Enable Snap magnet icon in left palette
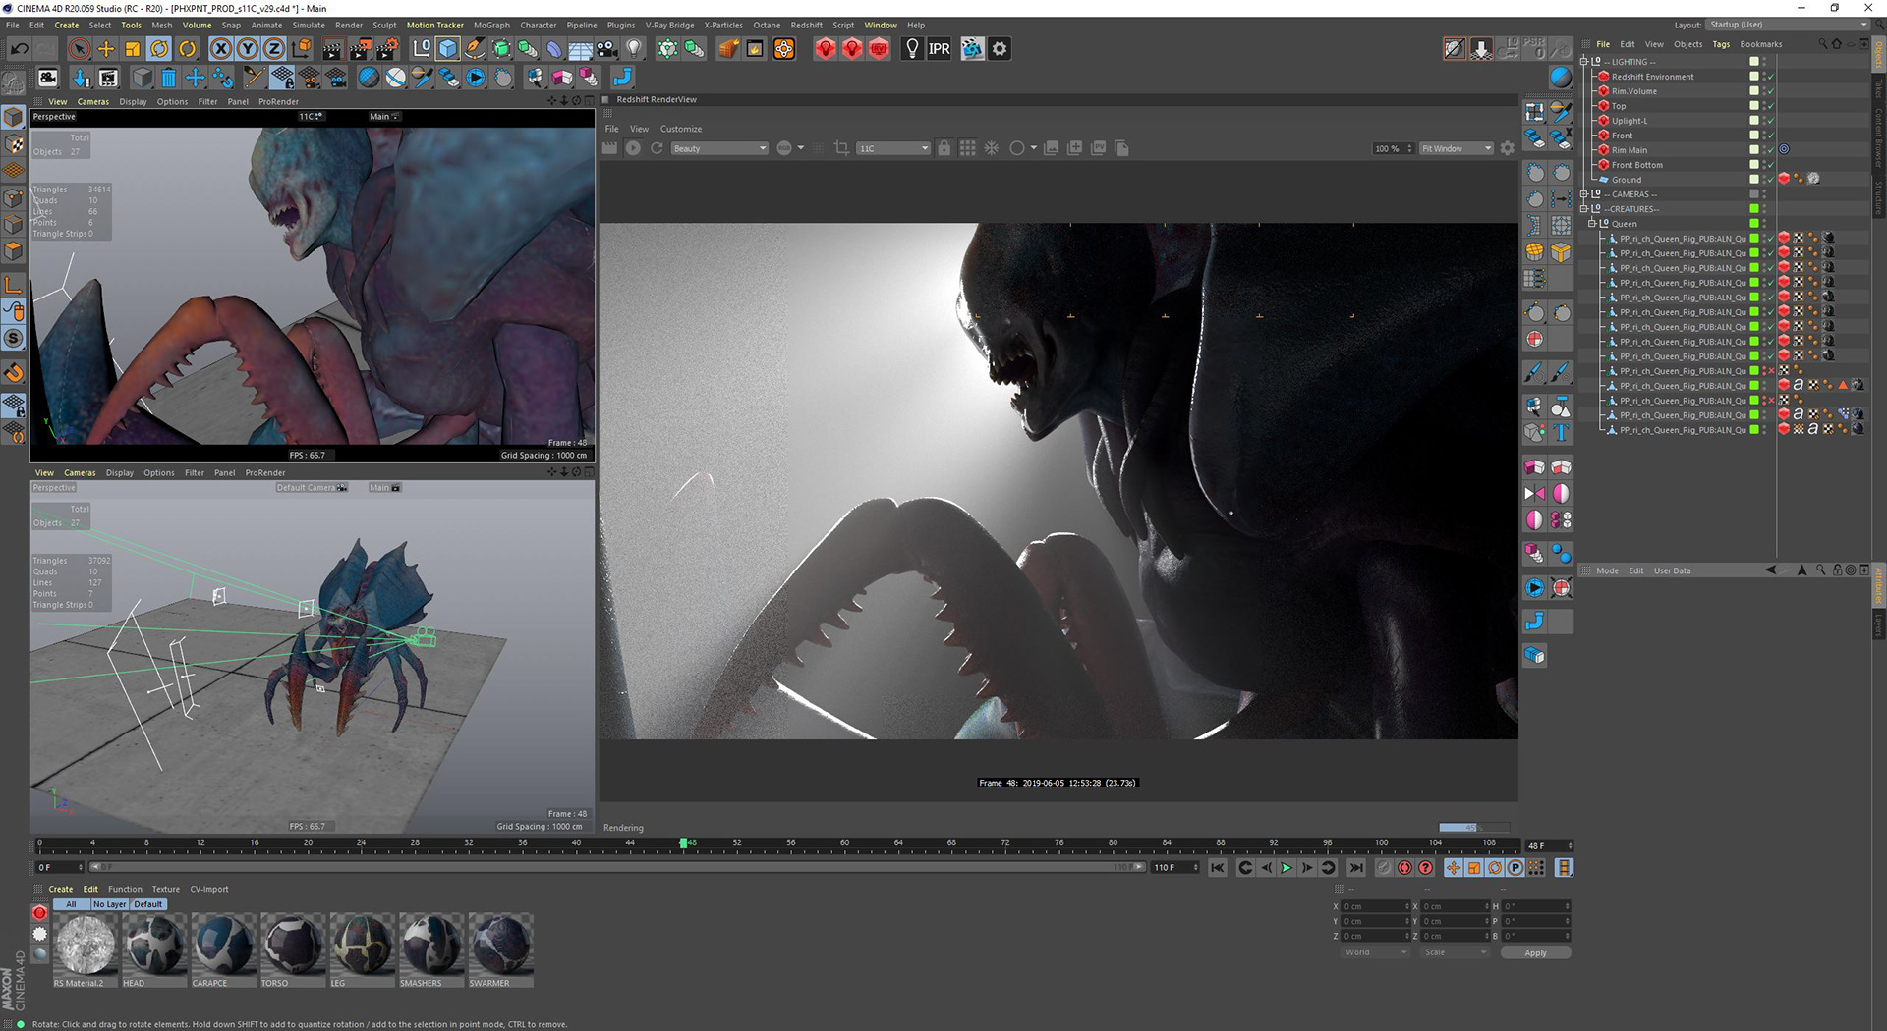This screenshot has width=1887, height=1031. (x=14, y=373)
